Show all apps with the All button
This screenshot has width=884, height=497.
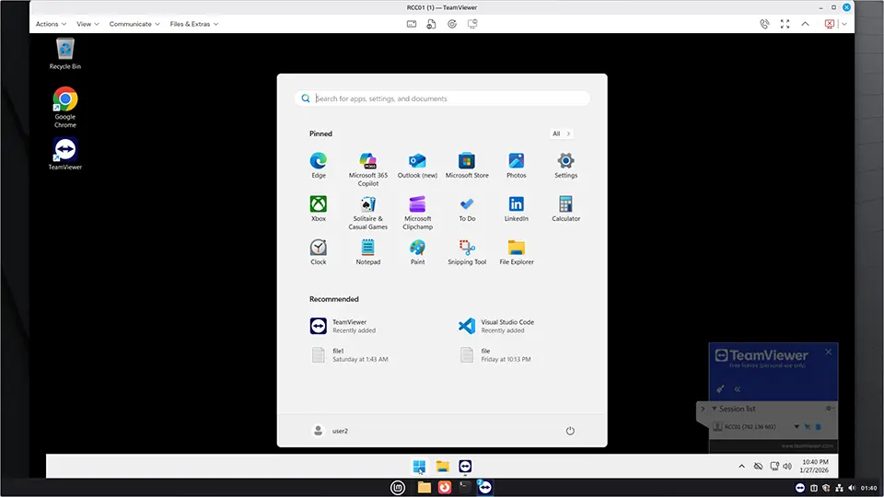561,133
